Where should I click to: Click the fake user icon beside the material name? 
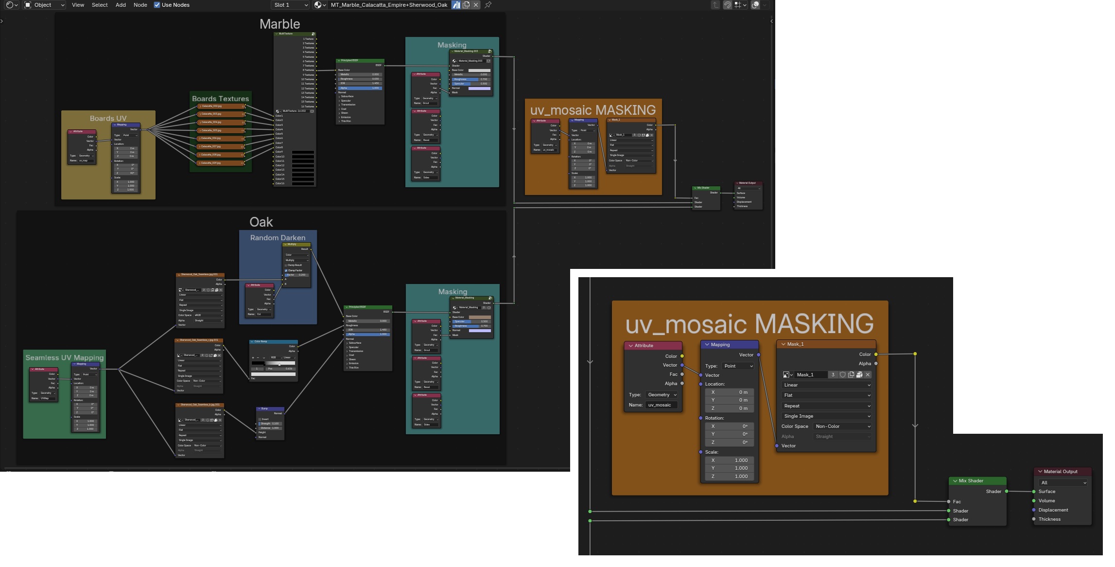click(x=456, y=5)
